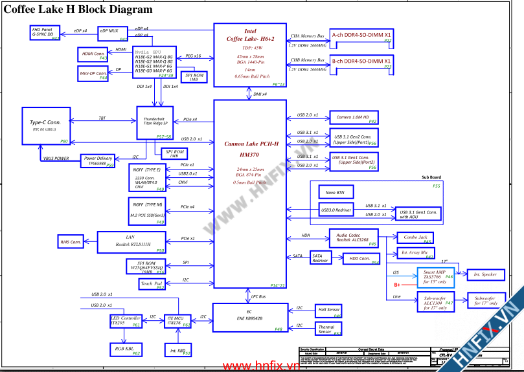Select the Smart AMP block
This screenshot has height=372, width=524.
[435, 278]
